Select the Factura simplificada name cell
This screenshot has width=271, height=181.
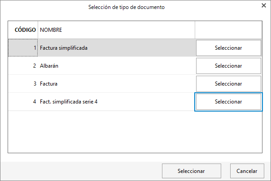click(x=116, y=48)
